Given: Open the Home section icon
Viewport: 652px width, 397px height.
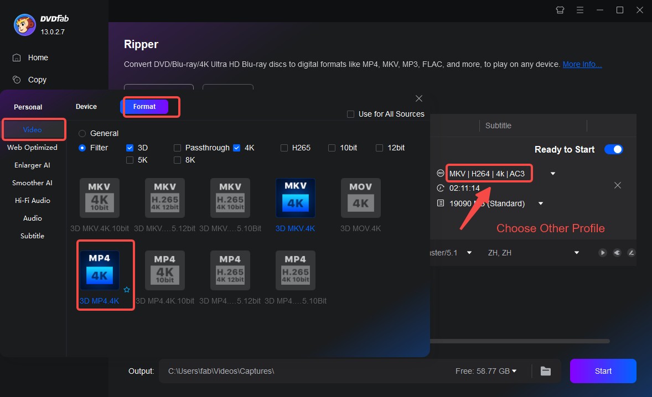Looking at the screenshot, I should point(17,58).
